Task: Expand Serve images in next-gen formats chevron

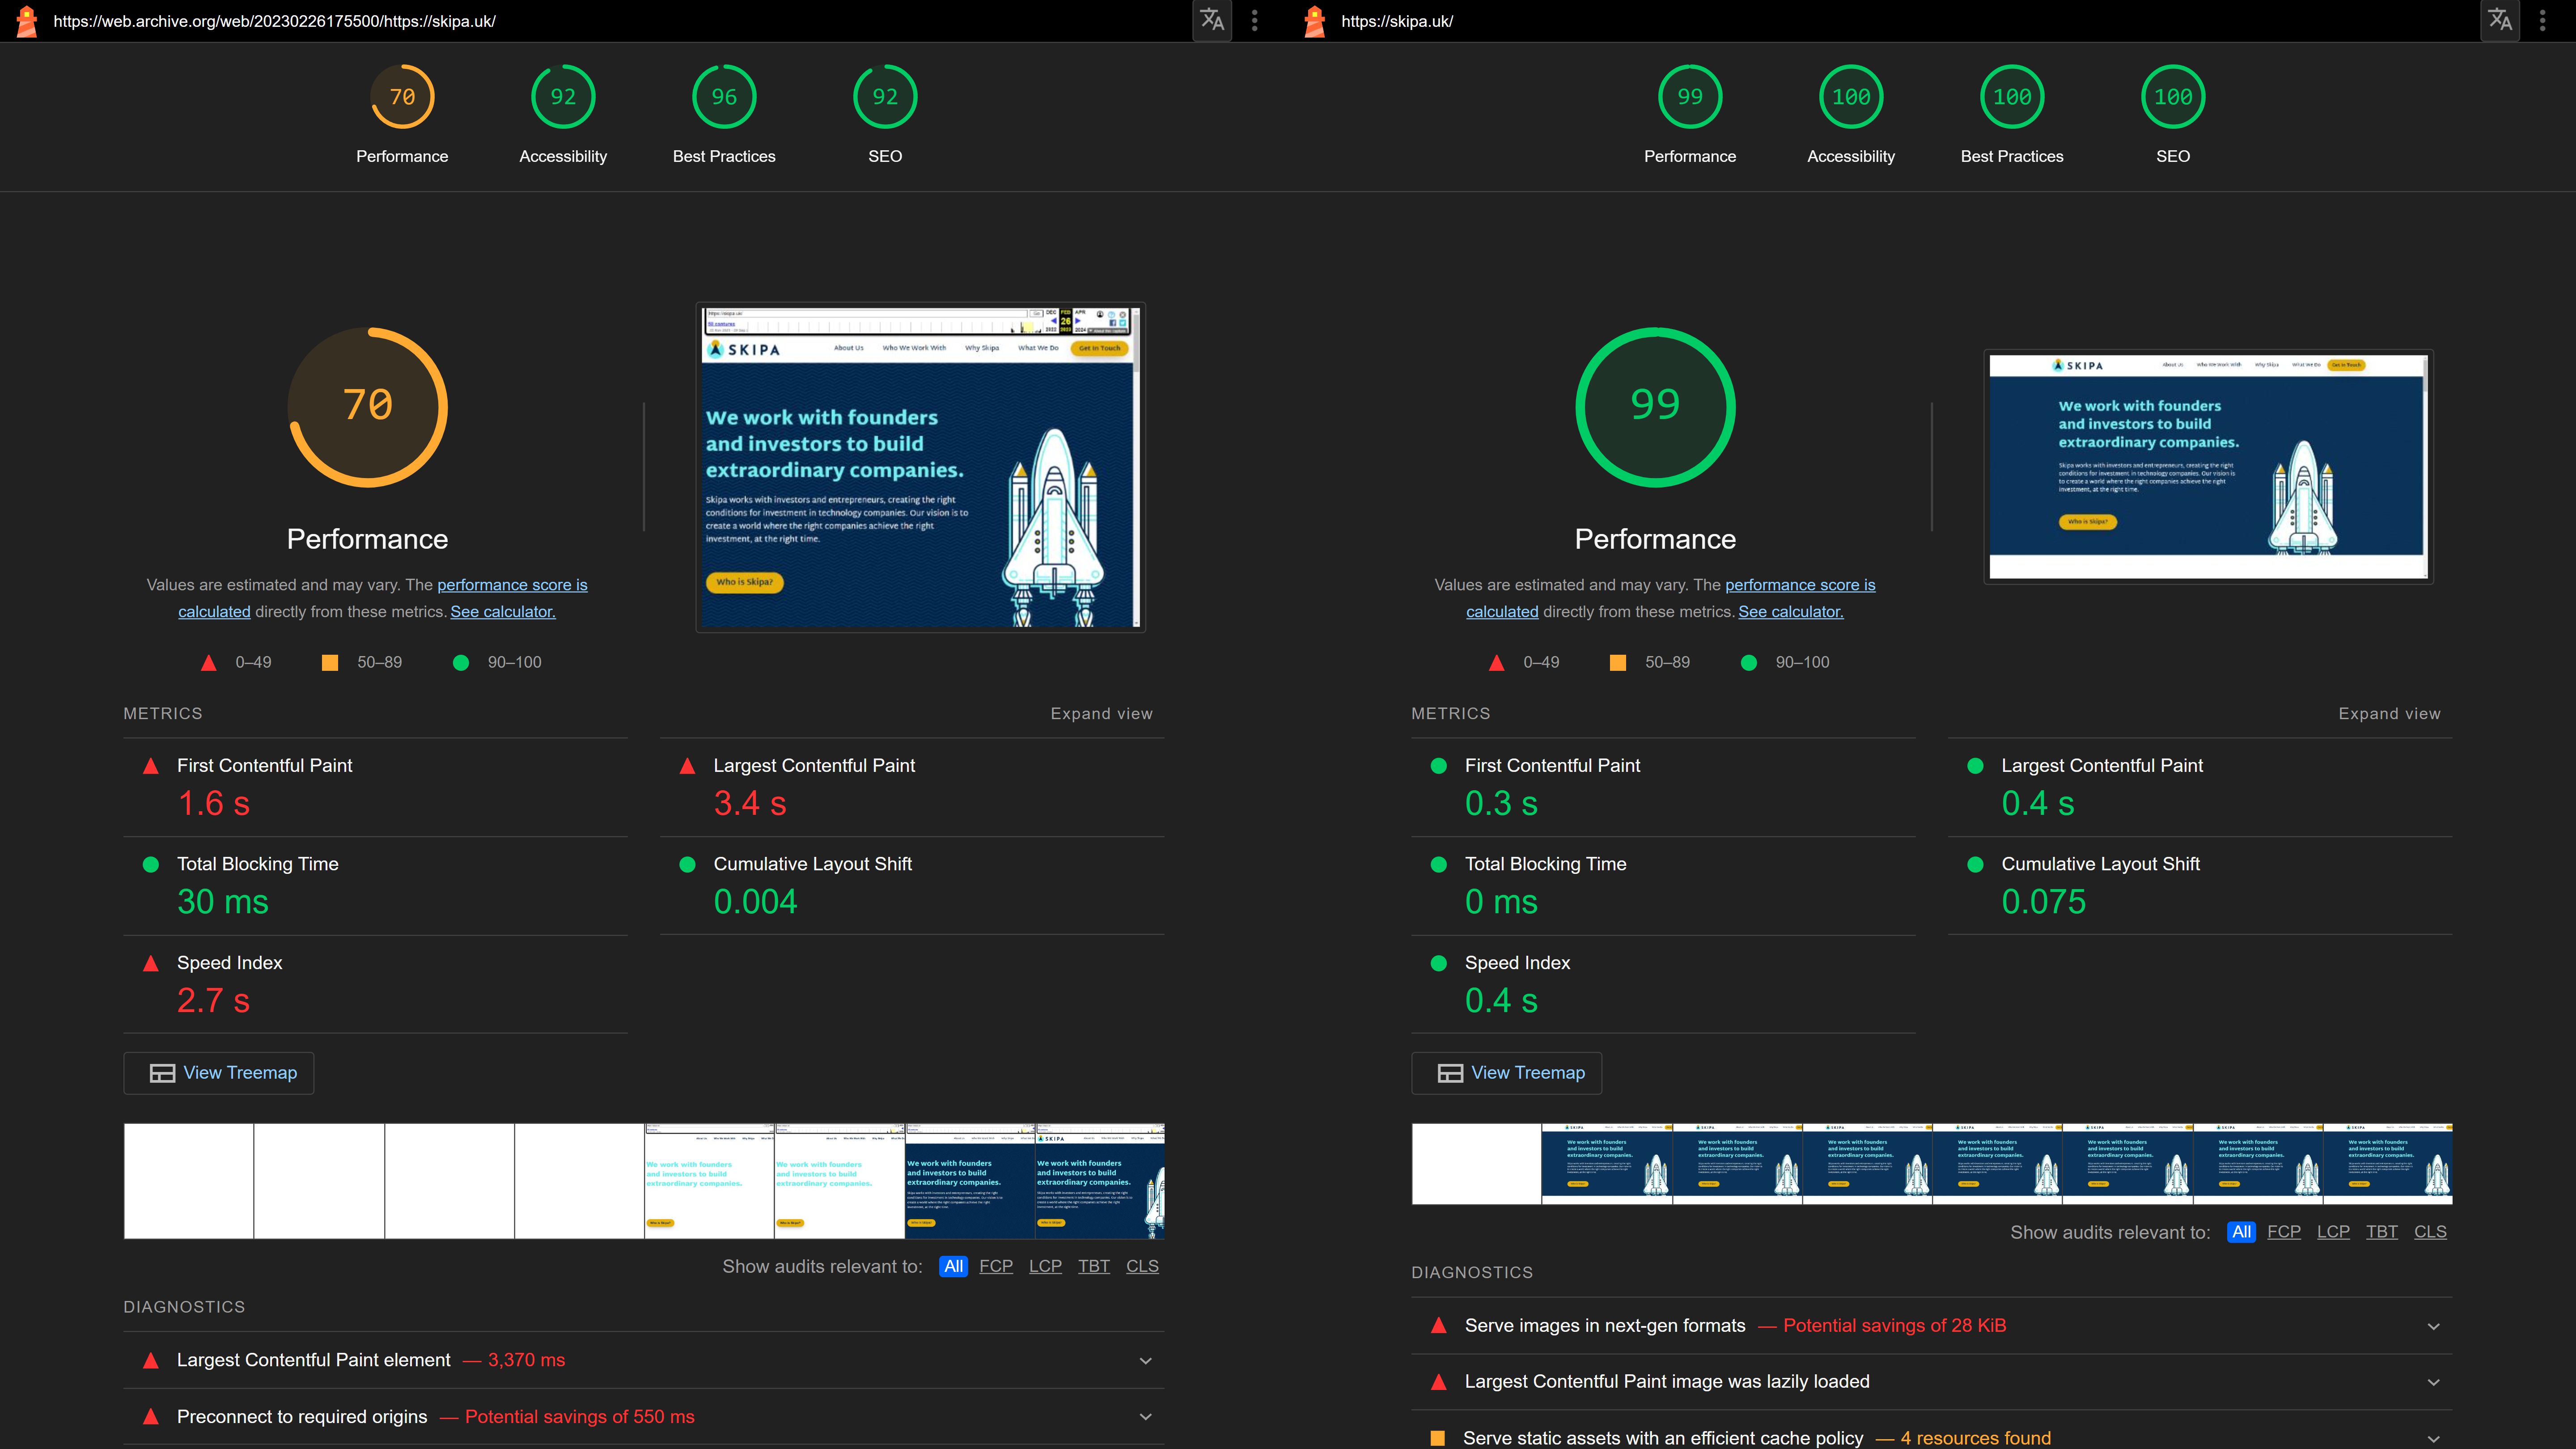Action: pyautogui.click(x=2434, y=1327)
